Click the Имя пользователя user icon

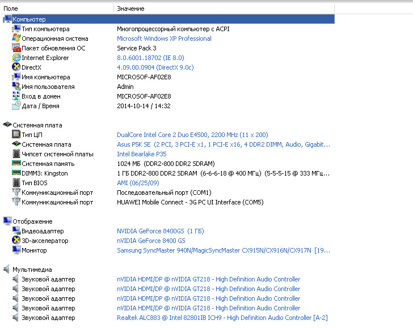[x=16, y=87]
